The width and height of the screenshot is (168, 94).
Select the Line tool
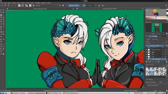coord(3,15)
